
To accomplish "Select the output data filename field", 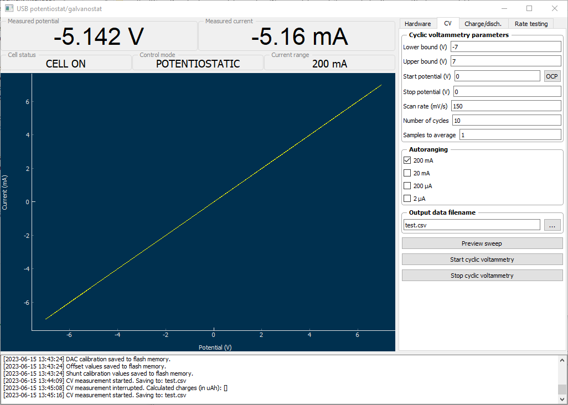I will [x=471, y=224].
